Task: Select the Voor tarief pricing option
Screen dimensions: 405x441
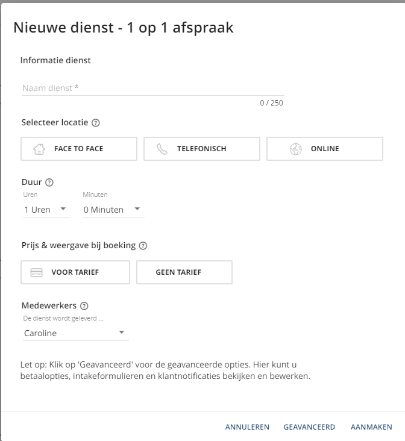Action: (75, 272)
